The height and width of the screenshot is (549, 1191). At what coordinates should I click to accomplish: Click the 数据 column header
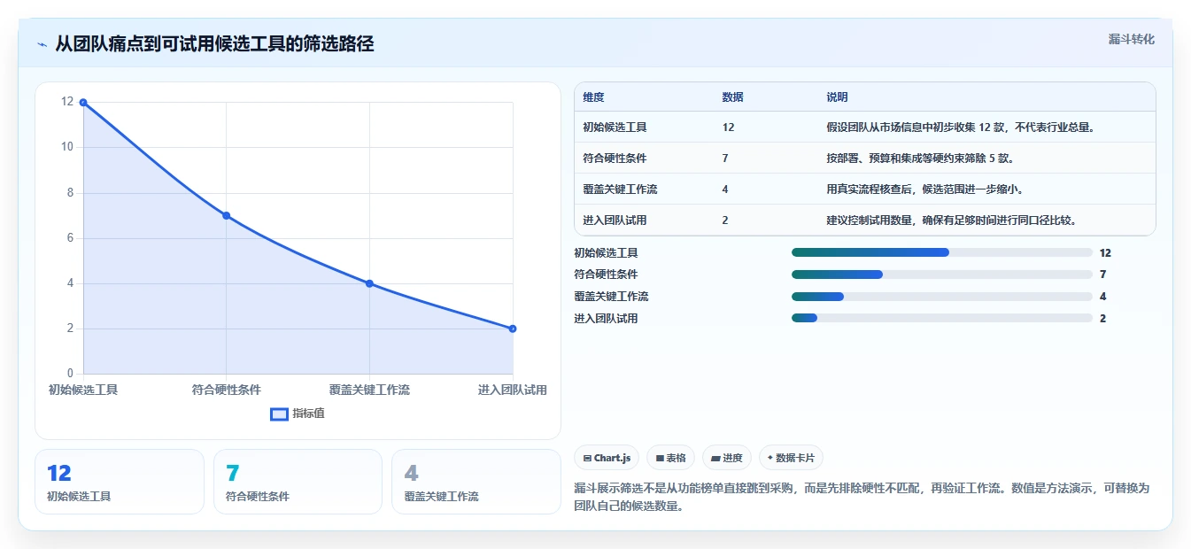coord(732,97)
